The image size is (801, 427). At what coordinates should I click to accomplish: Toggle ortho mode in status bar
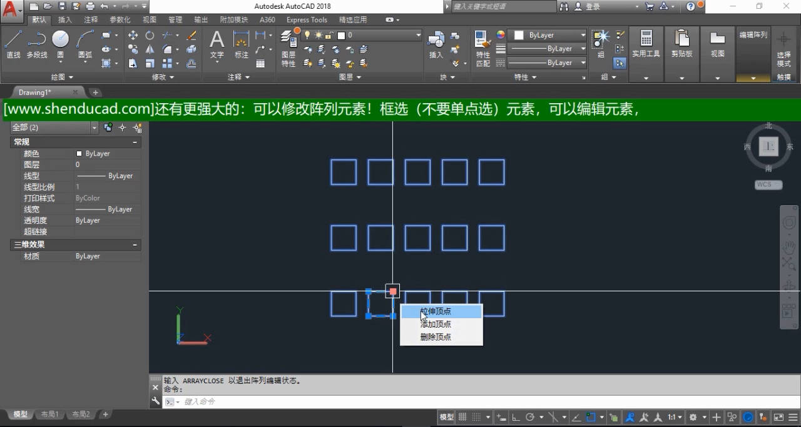(516, 417)
